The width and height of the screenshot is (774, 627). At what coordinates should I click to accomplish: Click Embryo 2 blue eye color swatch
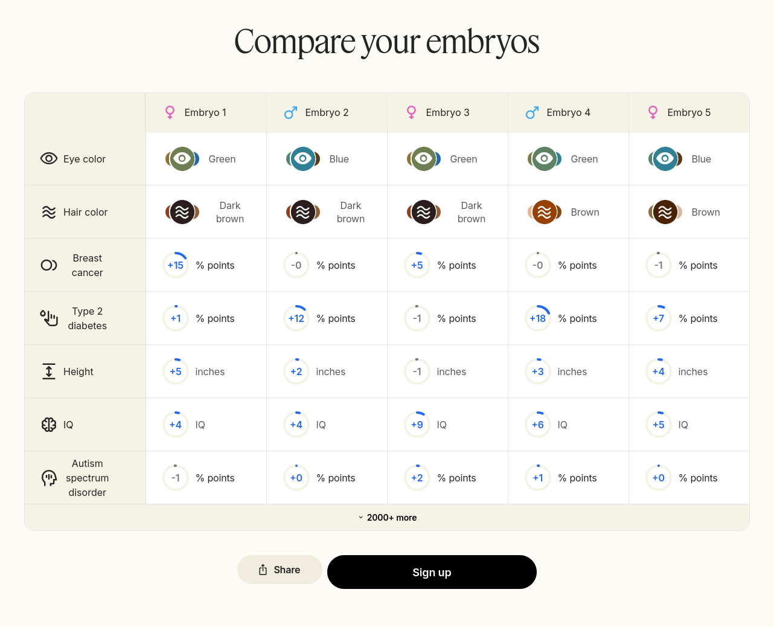pyautogui.click(x=302, y=159)
